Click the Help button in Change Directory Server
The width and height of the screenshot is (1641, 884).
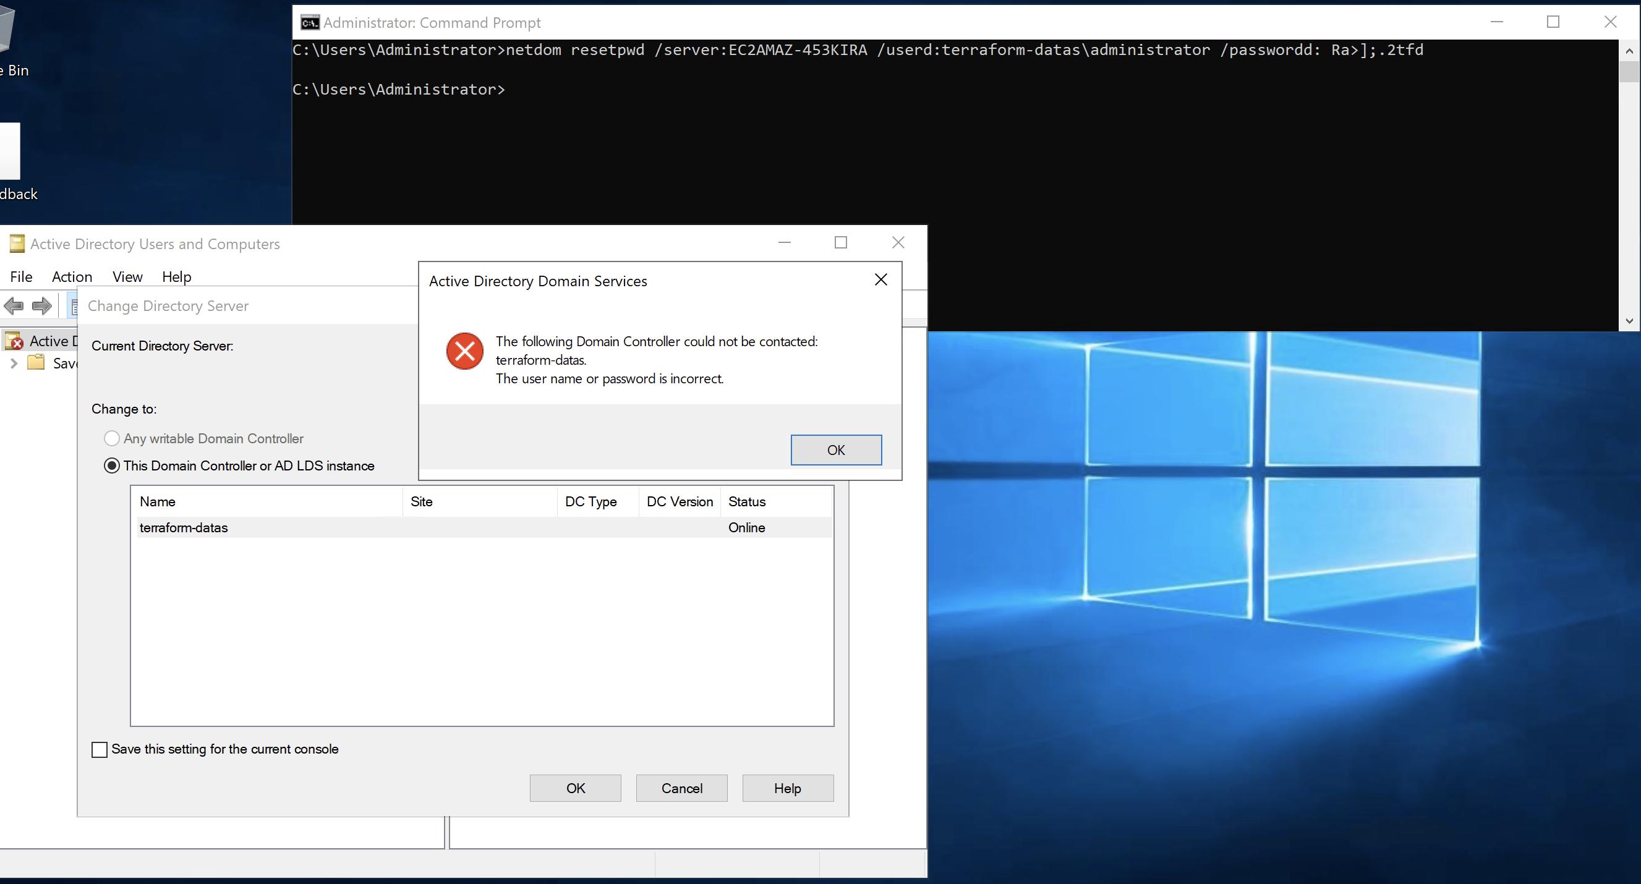[787, 788]
